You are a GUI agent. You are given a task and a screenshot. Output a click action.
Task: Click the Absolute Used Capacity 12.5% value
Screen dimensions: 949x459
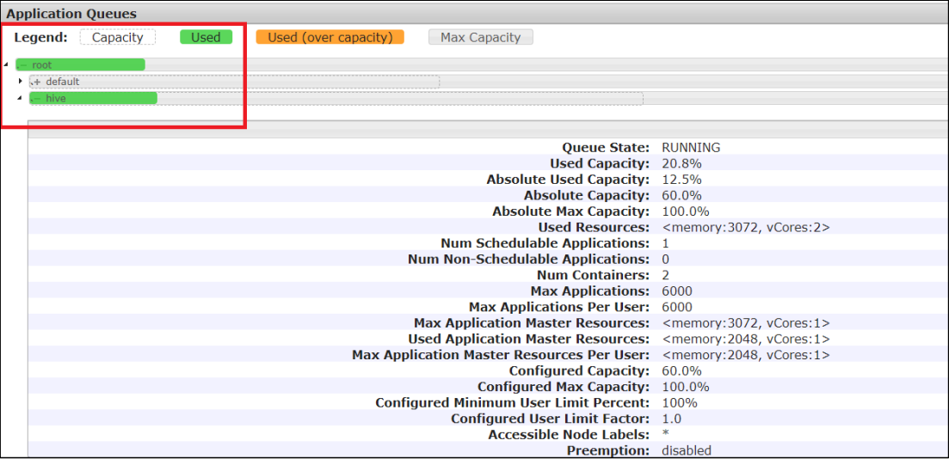coord(681,180)
